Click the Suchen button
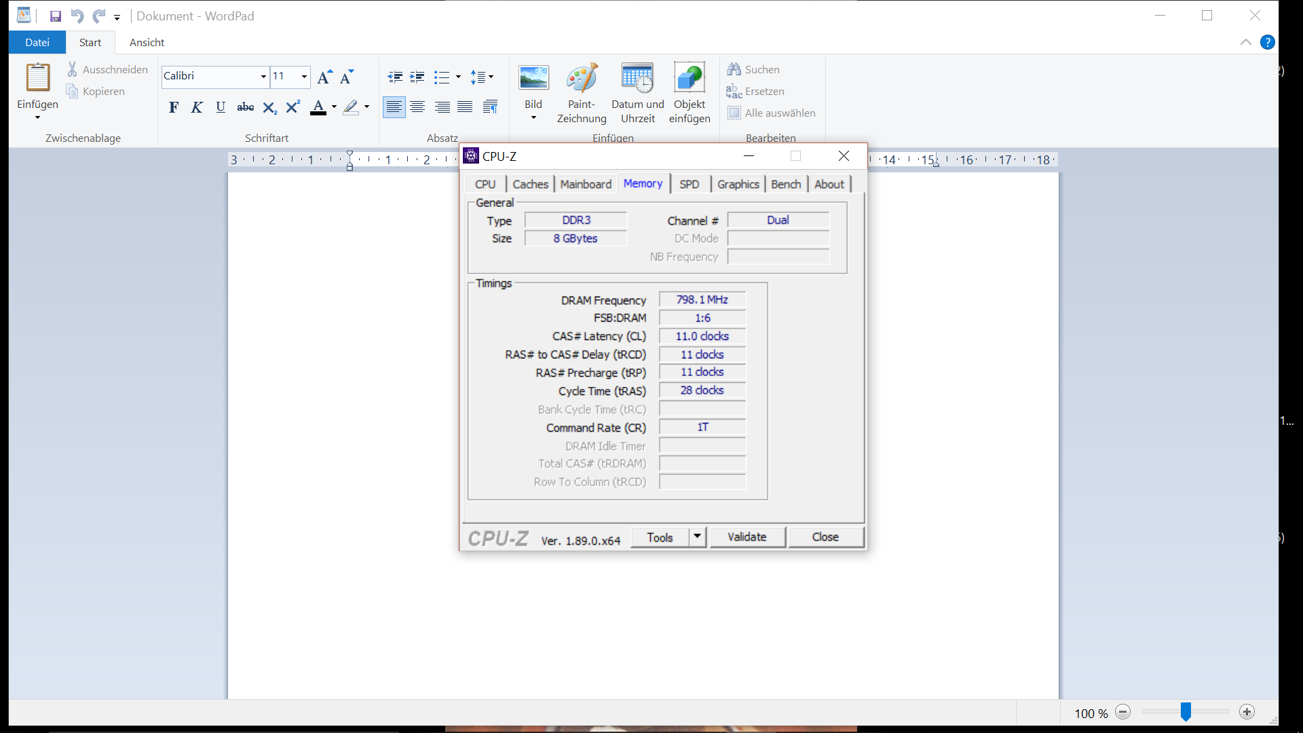 click(x=753, y=69)
